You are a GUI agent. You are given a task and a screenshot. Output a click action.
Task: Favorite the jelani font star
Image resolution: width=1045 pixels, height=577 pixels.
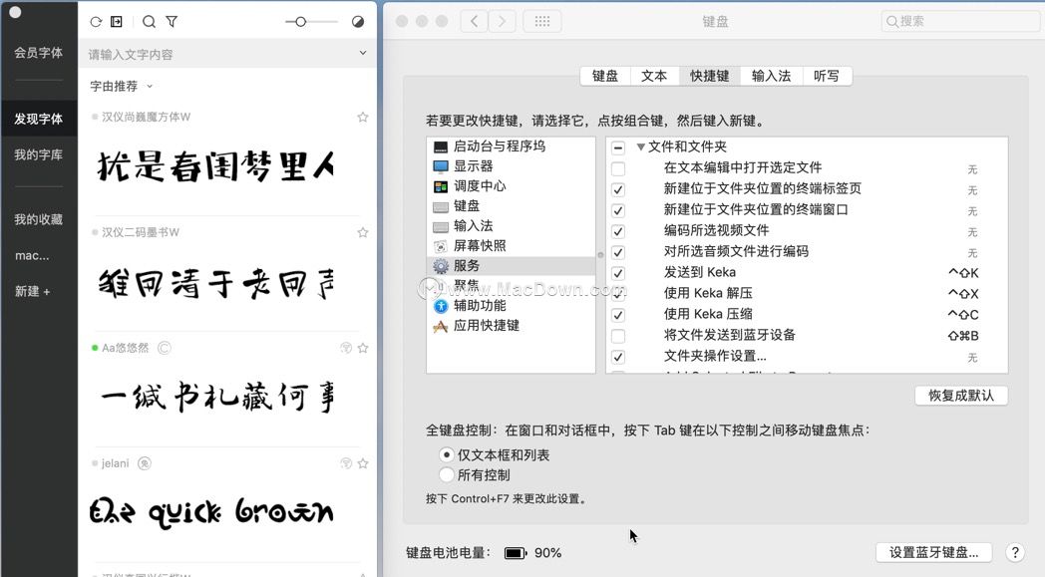(363, 463)
